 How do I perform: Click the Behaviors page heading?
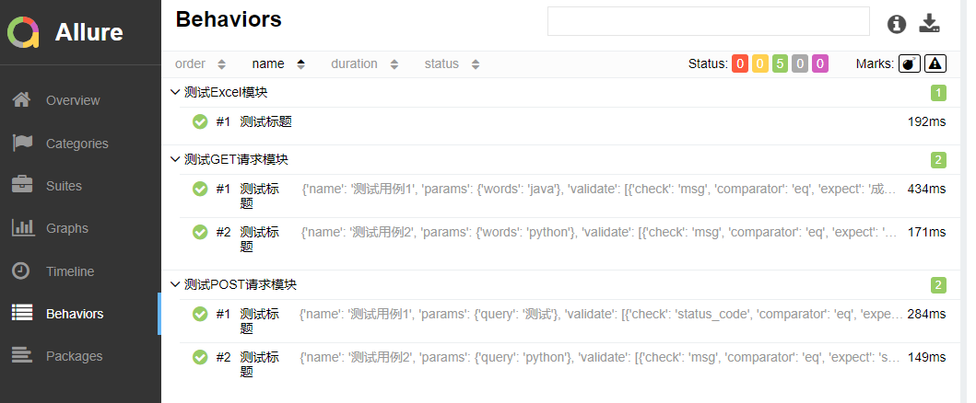[x=229, y=20]
